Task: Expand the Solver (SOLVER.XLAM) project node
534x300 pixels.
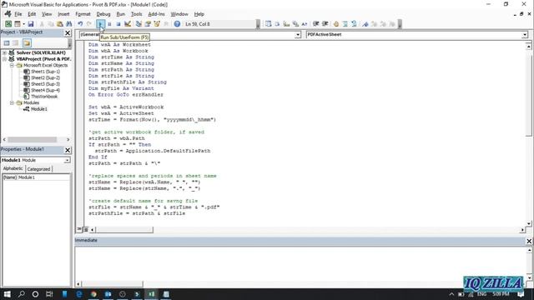Action: [x=4, y=52]
